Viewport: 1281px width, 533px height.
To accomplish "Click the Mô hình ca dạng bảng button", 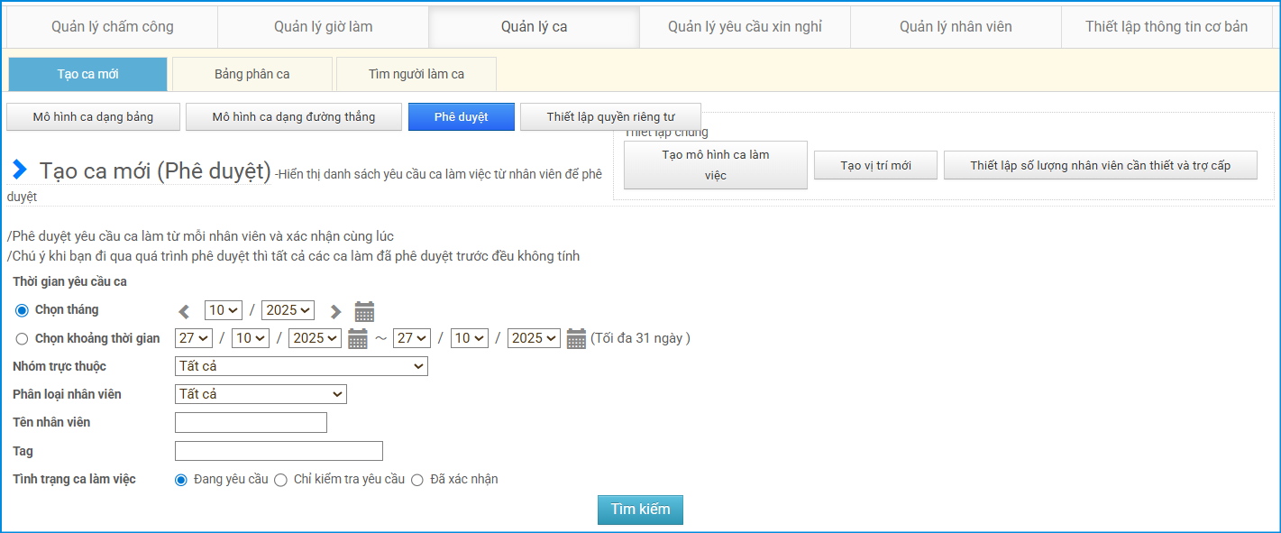I will (x=93, y=117).
